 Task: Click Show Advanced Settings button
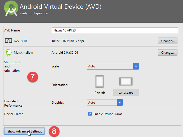tap(25, 131)
